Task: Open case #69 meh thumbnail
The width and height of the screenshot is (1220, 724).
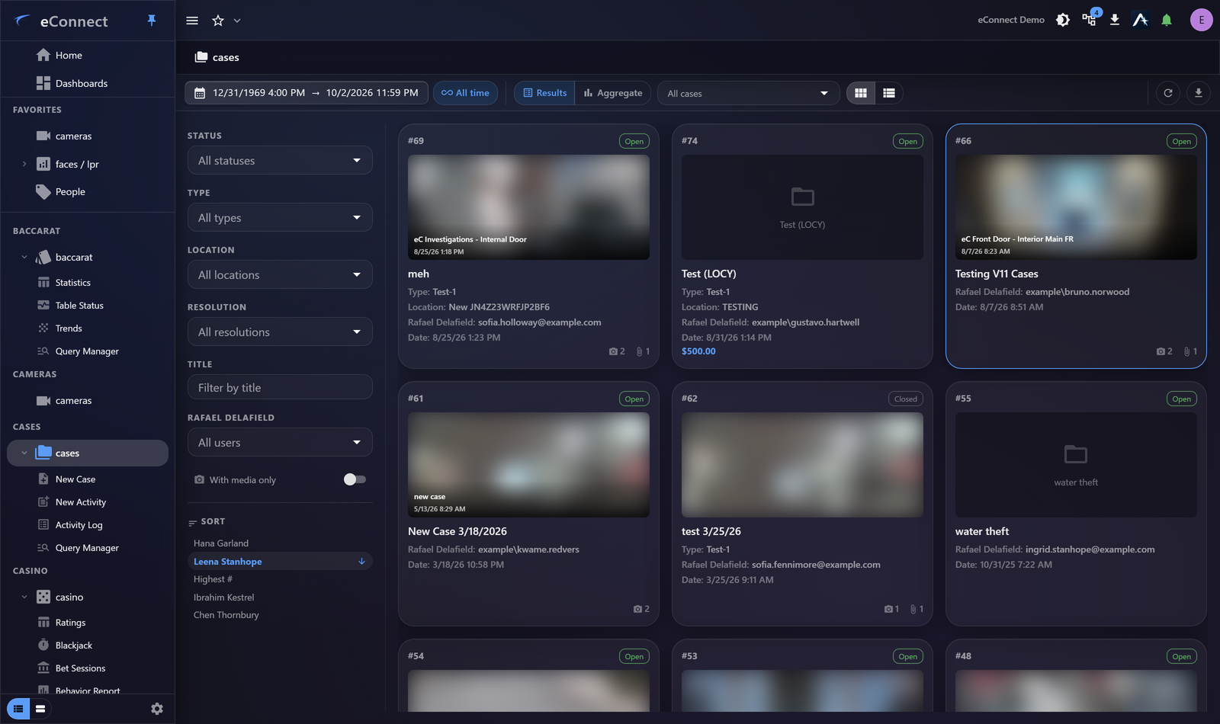Action: pyautogui.click(x=528, y=207)
